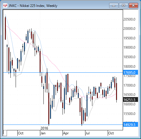Click the 19000.0 price axis label
141x139 pixels.
tap(129, 47)
